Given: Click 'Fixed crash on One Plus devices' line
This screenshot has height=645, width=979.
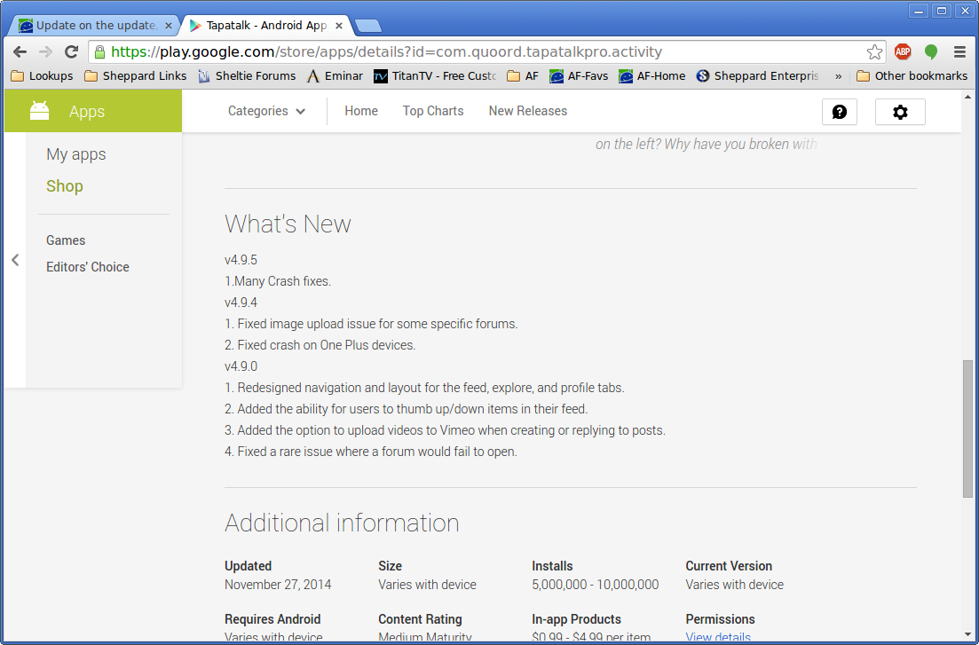Looking at the screenshot, I should click(320, 344).
